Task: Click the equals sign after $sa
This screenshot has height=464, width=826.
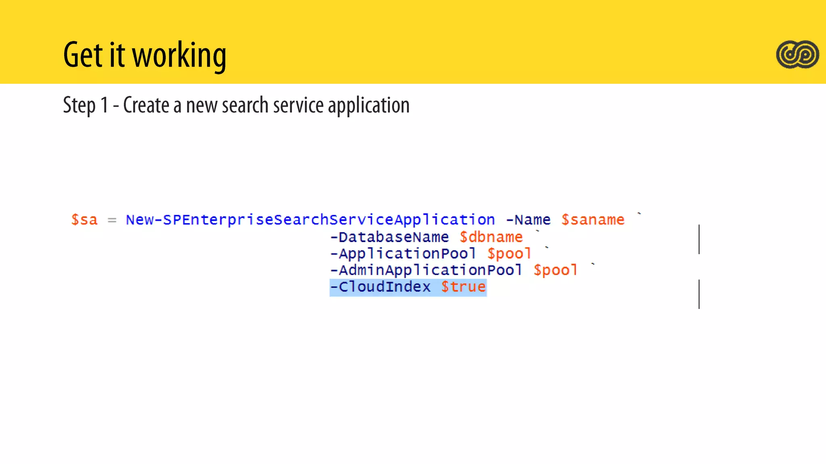Action: pyautogui.click(x=112, y=220)
